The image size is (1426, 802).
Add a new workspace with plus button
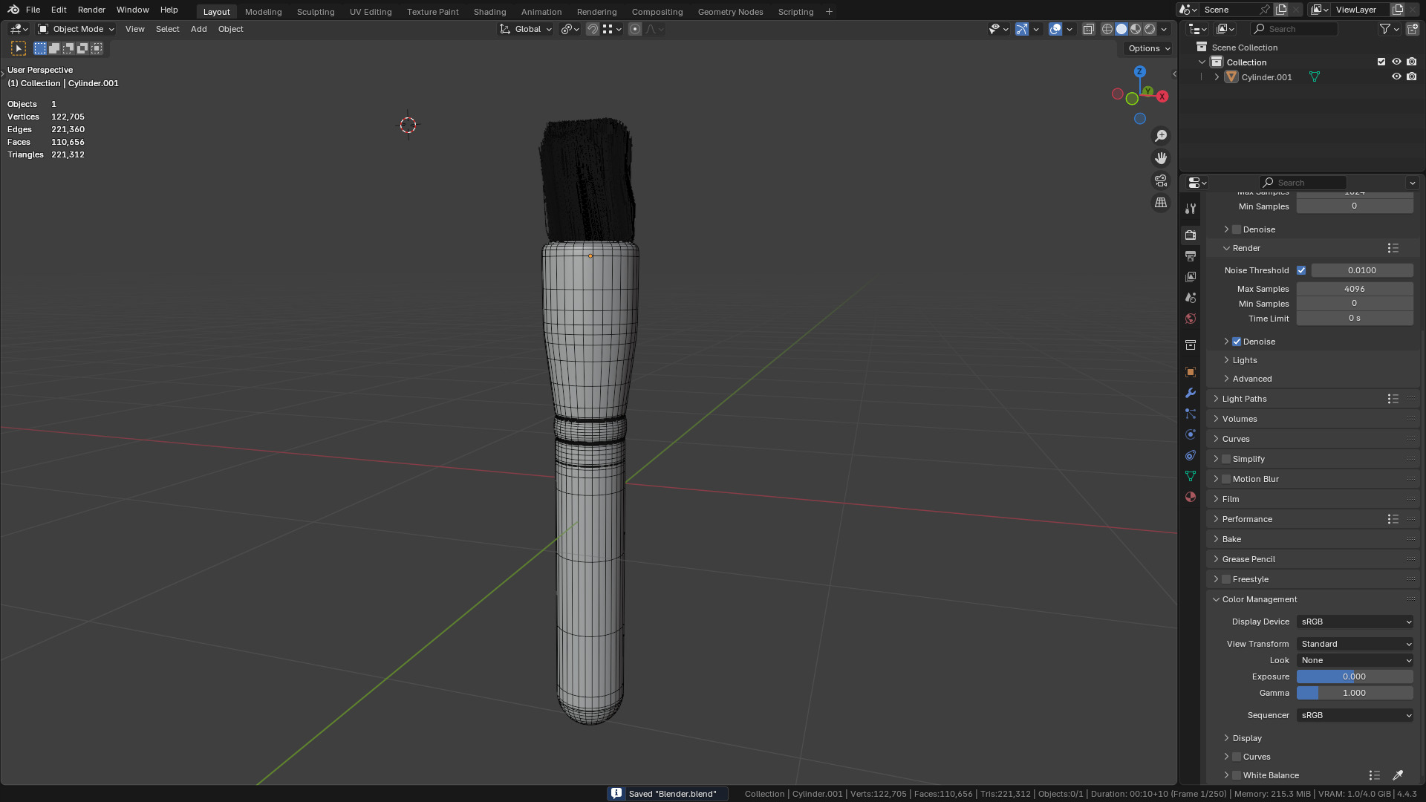pyautogui.click(x=829, y=11)
